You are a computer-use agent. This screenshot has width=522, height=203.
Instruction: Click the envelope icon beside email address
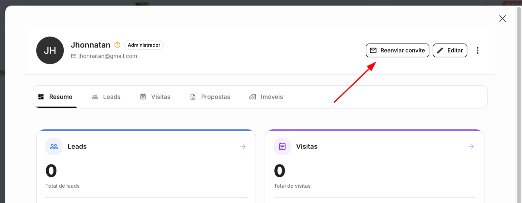74,56
